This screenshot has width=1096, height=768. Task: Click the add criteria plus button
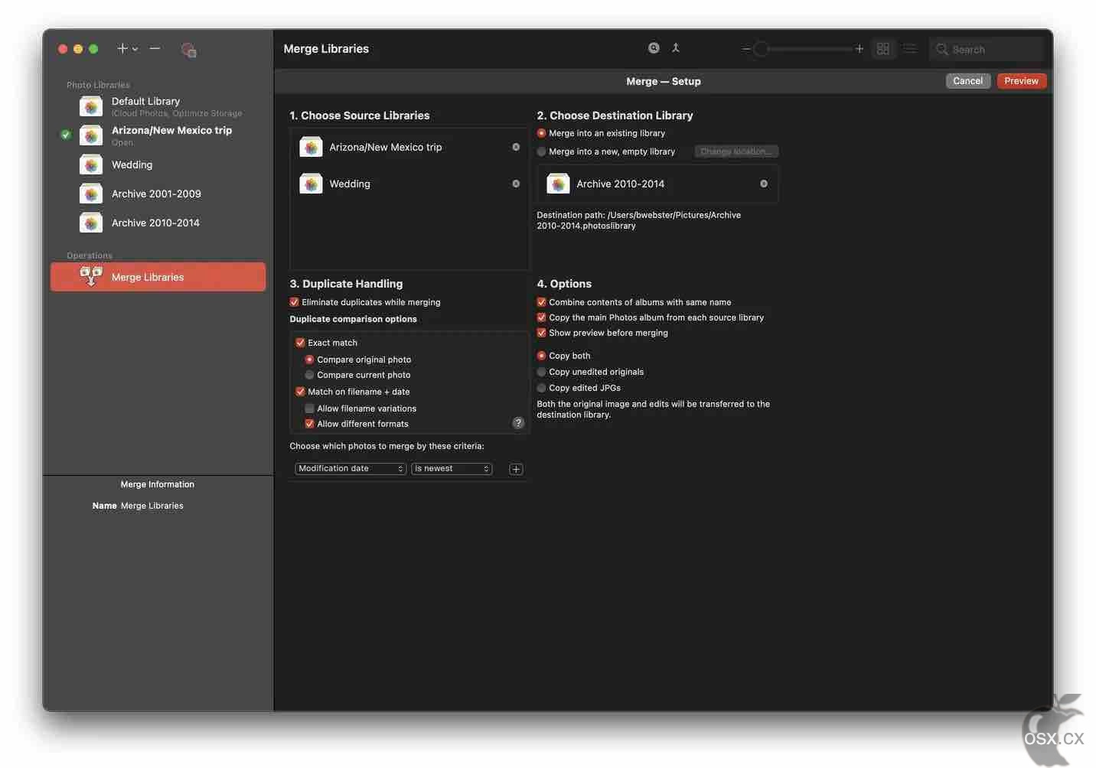(x=516, y=469)
